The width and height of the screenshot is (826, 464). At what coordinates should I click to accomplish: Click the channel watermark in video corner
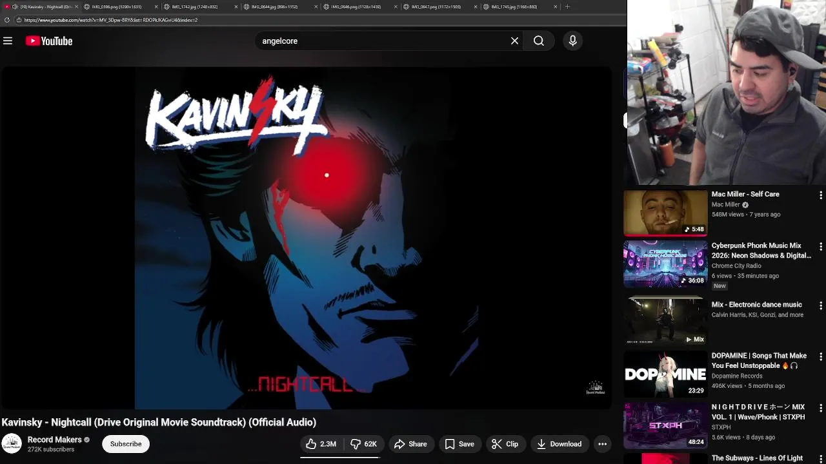tap(595, 387)
